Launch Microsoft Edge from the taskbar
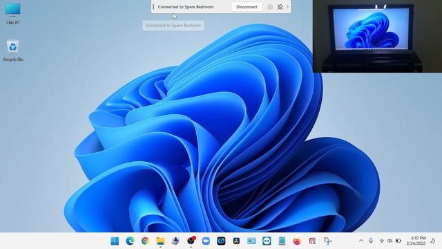This screenshot has height=249, width=442. click(x=130, y=241)
